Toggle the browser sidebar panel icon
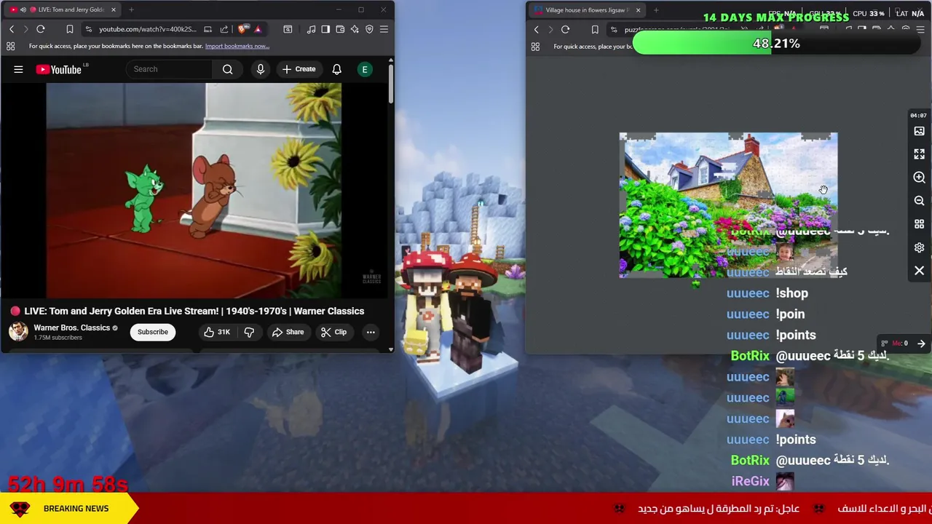The width and height of the screenshot is (932, 524). coord(325,29)
